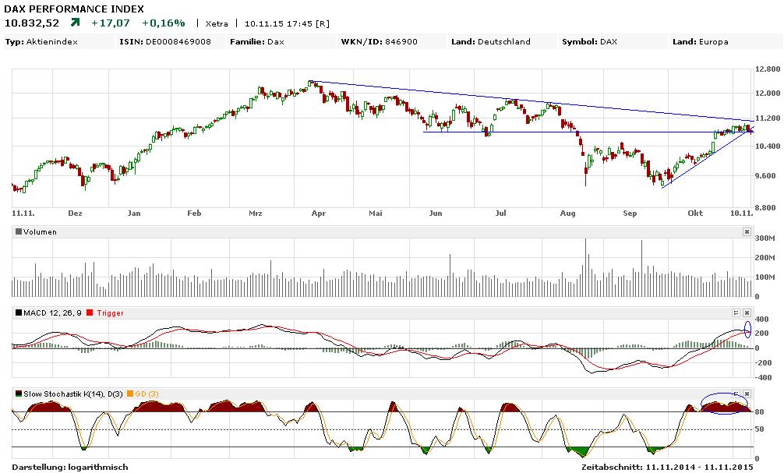The width and height of the screenshot is (784, 473).
Task: Click the Xetra exchange label
Action: coord(217,23)
